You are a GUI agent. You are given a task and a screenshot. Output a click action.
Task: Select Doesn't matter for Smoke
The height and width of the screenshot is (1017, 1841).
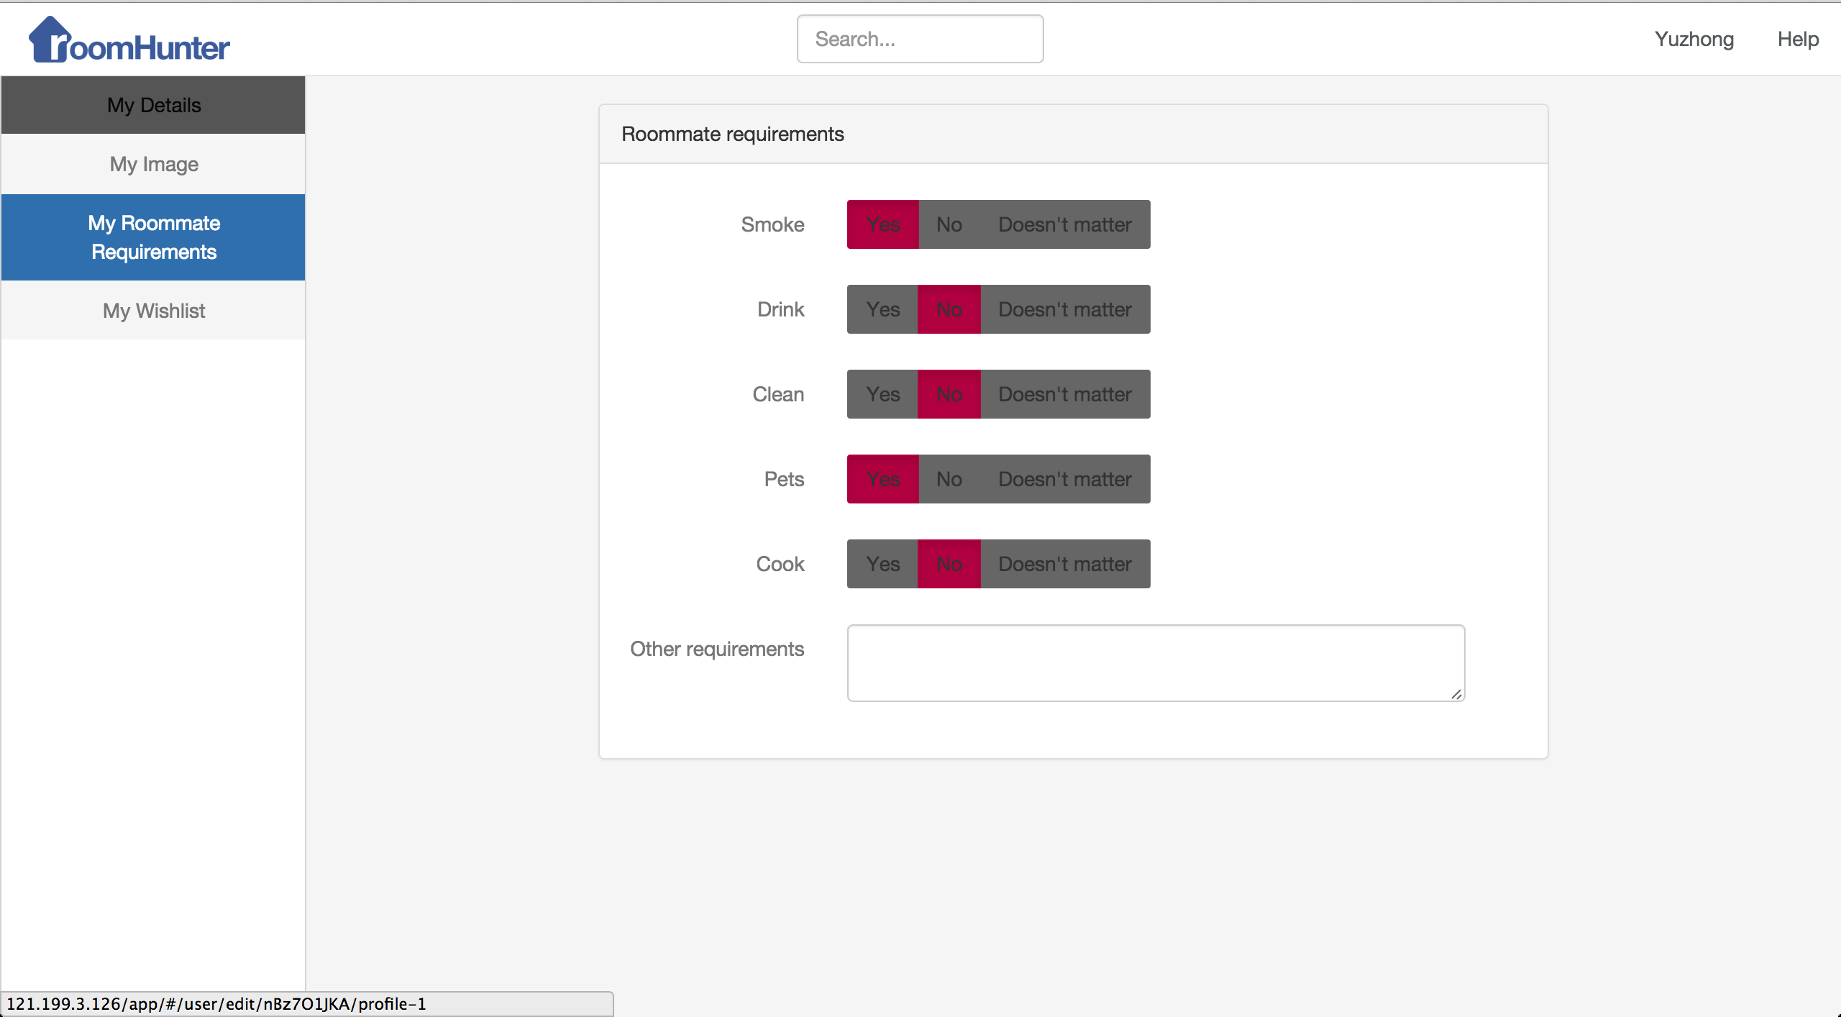coord(1064,224)
